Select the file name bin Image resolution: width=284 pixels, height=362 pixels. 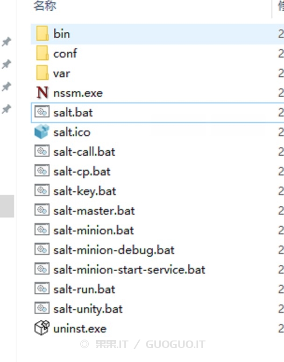62,34
